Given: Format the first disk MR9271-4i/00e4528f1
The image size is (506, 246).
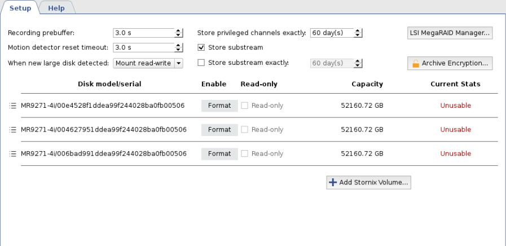Looking at the screenshot, I should [x=219, y=106].
